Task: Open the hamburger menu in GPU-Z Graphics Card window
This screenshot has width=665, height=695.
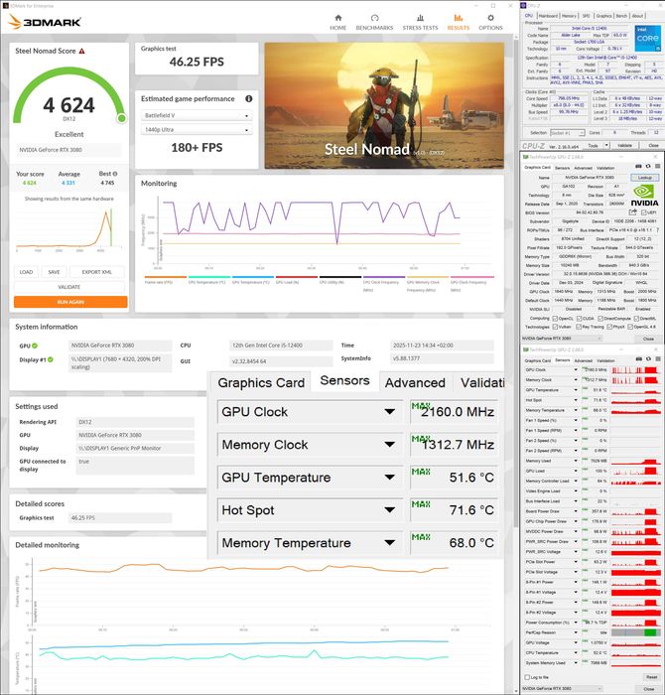Action: point(657,166)
